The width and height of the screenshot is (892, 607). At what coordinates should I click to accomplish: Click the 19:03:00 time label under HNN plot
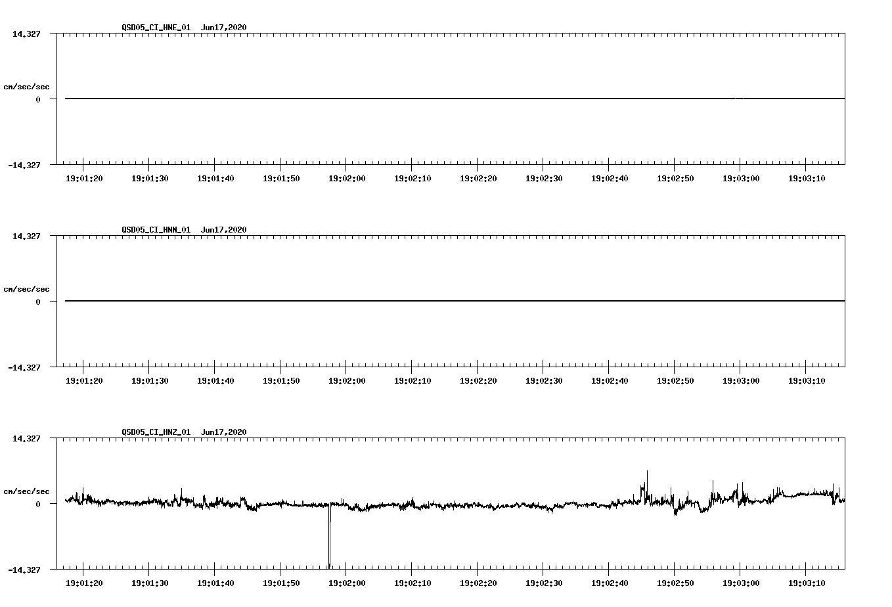click(741, 381)
